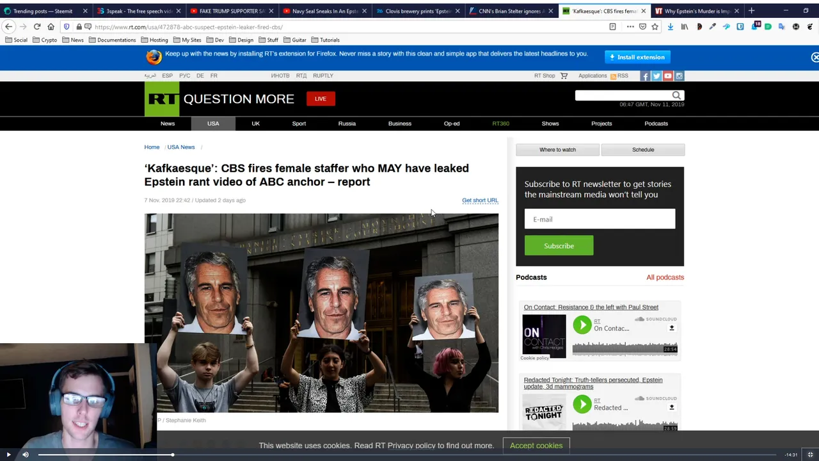Switch to Why Epstein's Murder tab
The image size is (819, 461).
click(696, 11)
